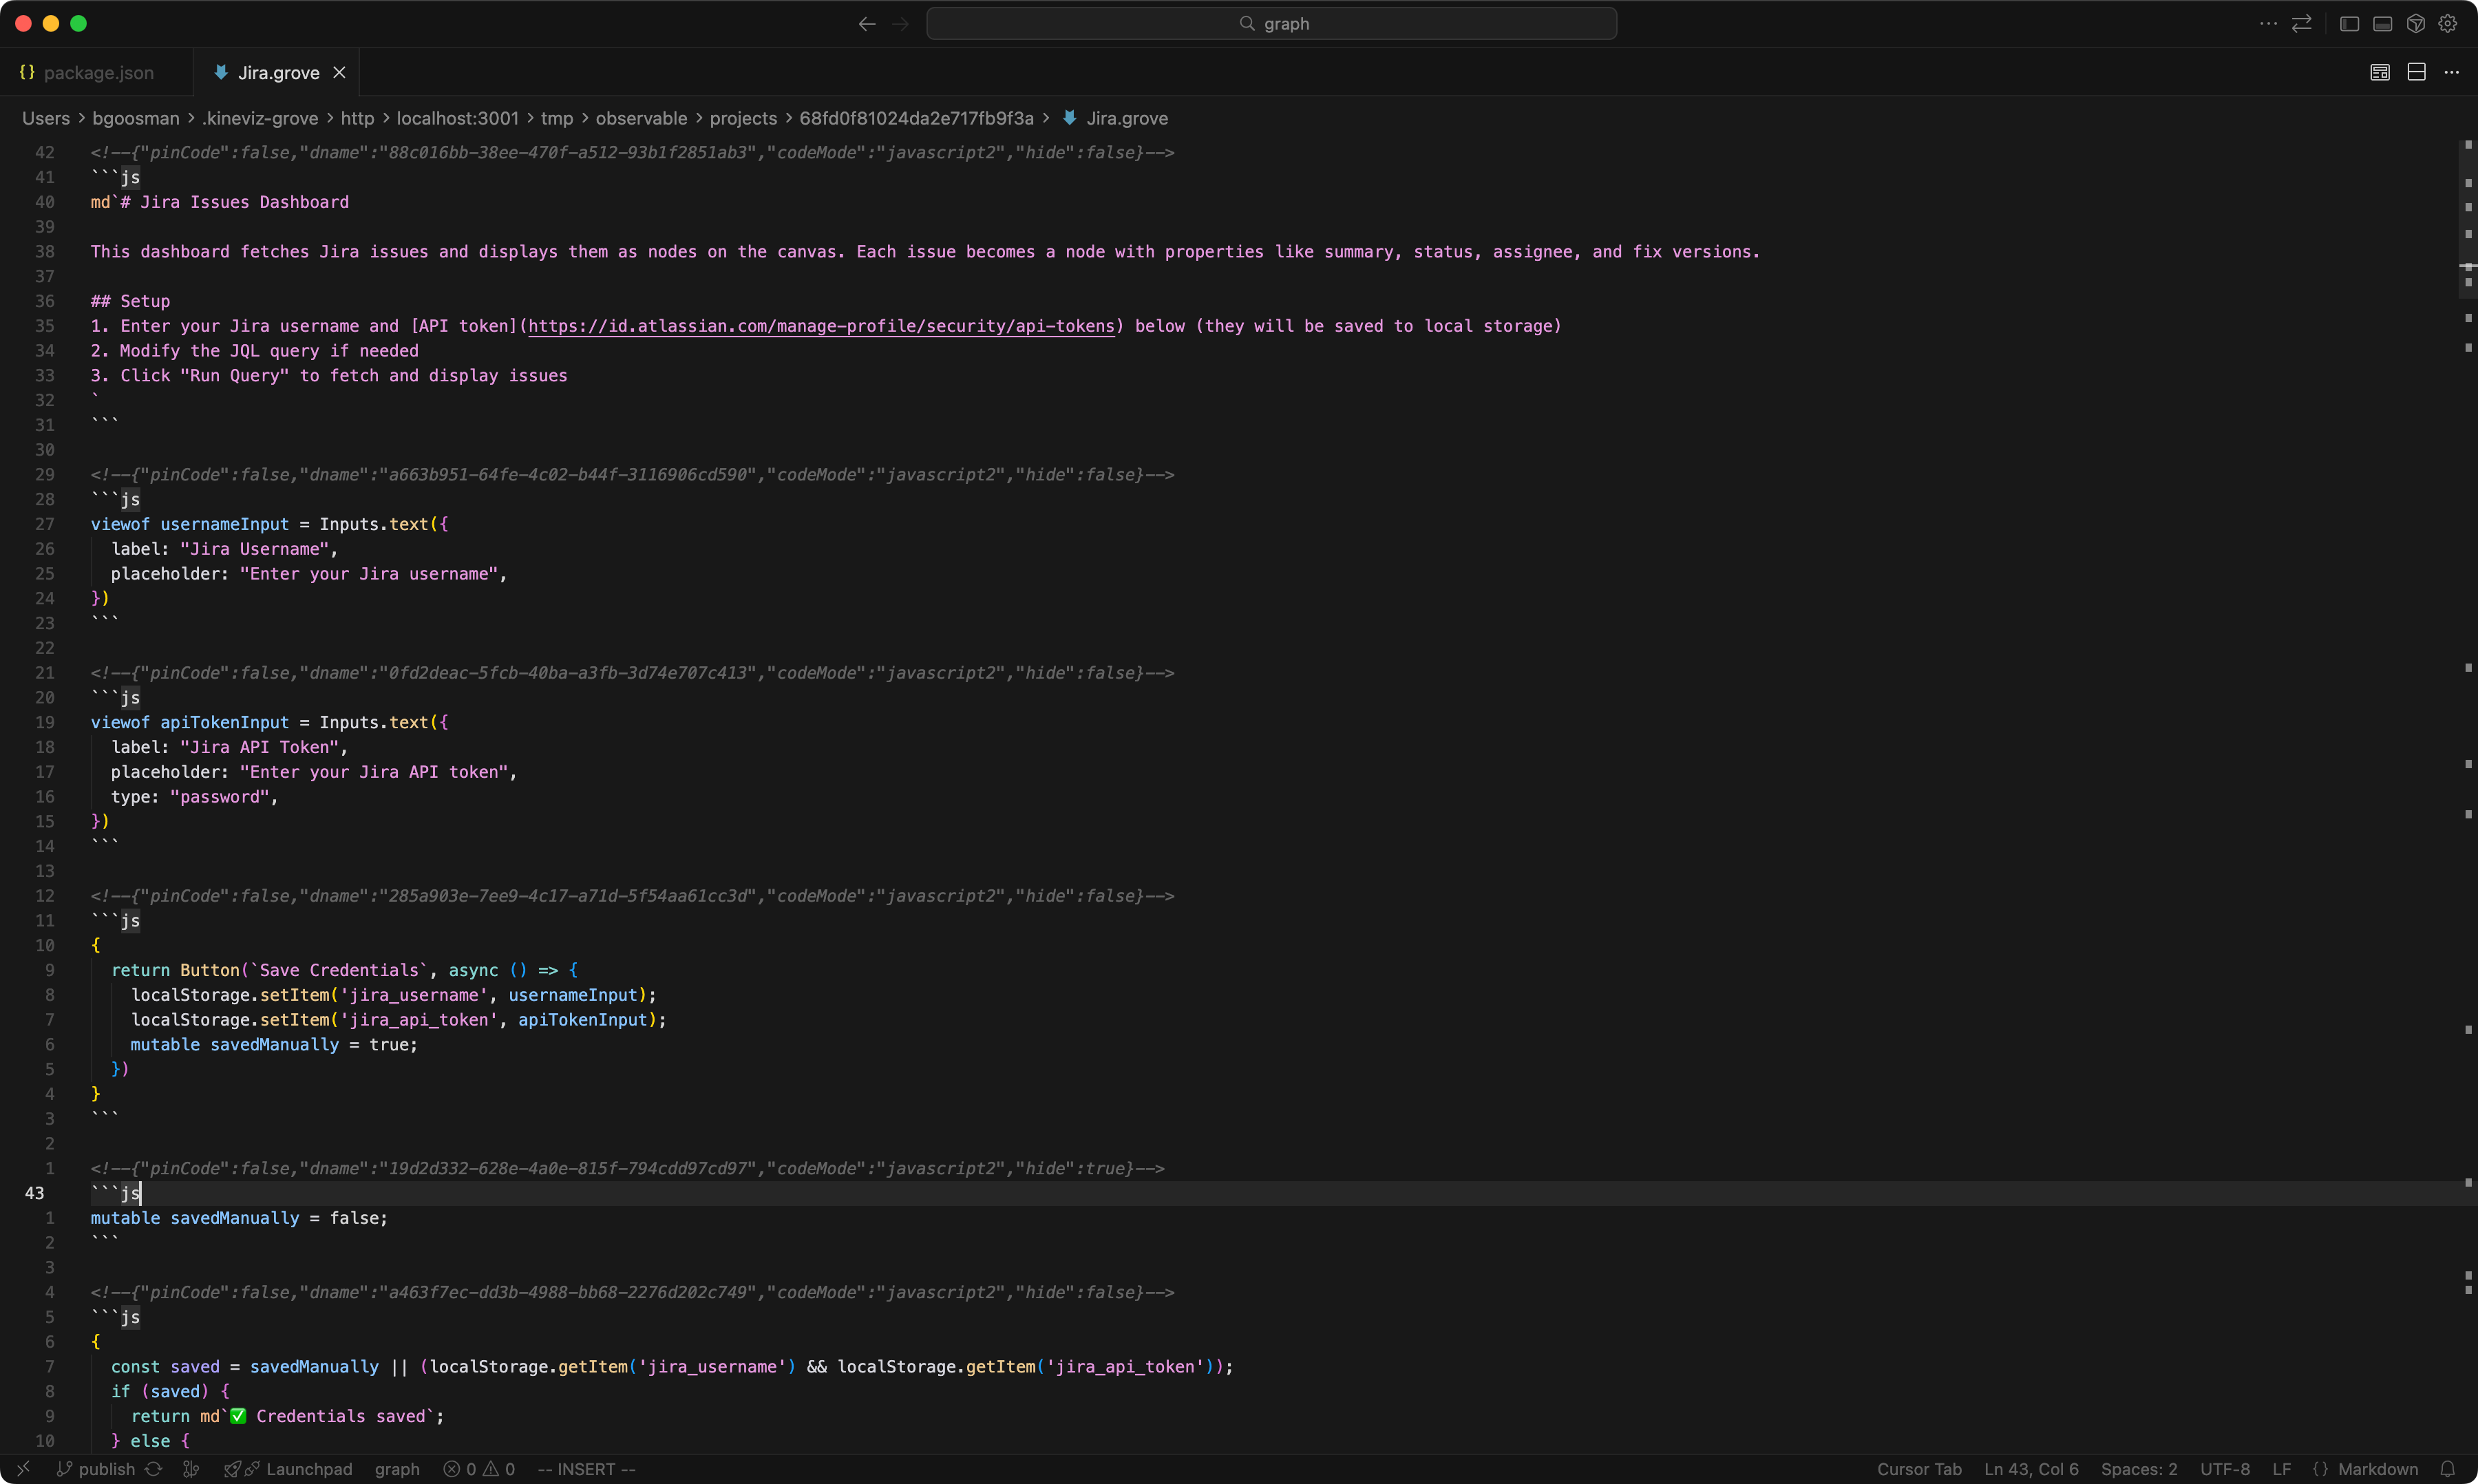Click the 'const saved = savedManually' line
Screen dimensions: 2478x1484
tap(671, 1366)
